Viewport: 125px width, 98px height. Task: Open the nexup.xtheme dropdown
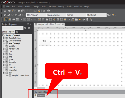56,15
